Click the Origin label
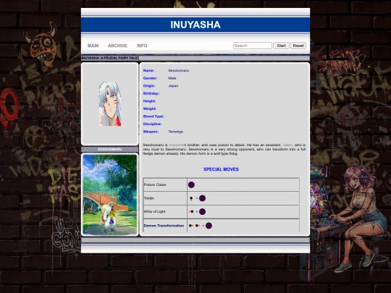Image resolution: width=391 pixels, height=293 pixels. 149,86
